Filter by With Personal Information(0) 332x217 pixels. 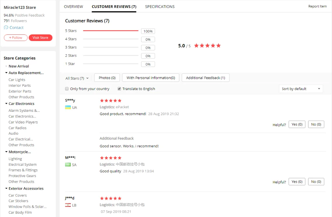(x=151, y=78)
